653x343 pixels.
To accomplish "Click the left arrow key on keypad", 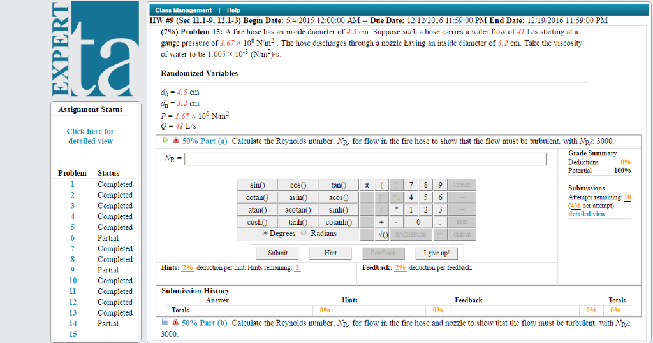I will [462, 197].
